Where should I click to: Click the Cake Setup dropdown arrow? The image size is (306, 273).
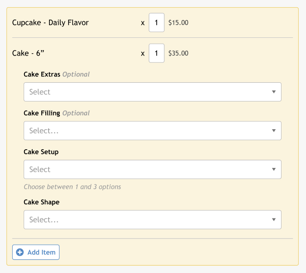pos(274,169)
